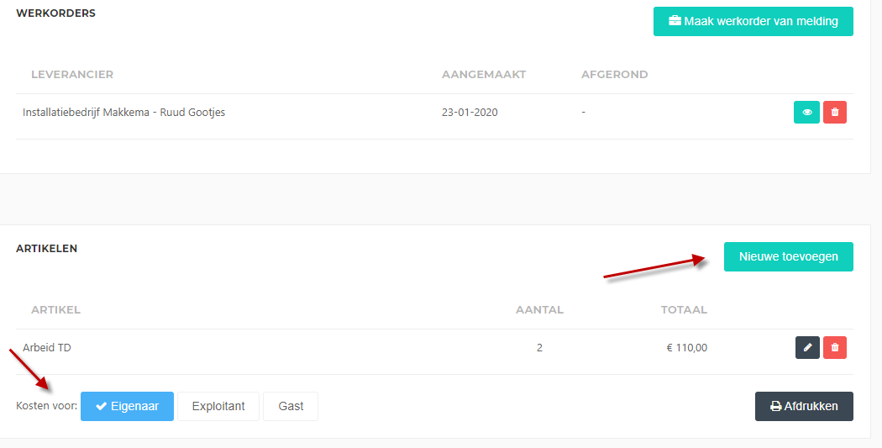This screenshot has height=448, width=882.
Task: Click the Totaal column header
Action: [684, 309]
